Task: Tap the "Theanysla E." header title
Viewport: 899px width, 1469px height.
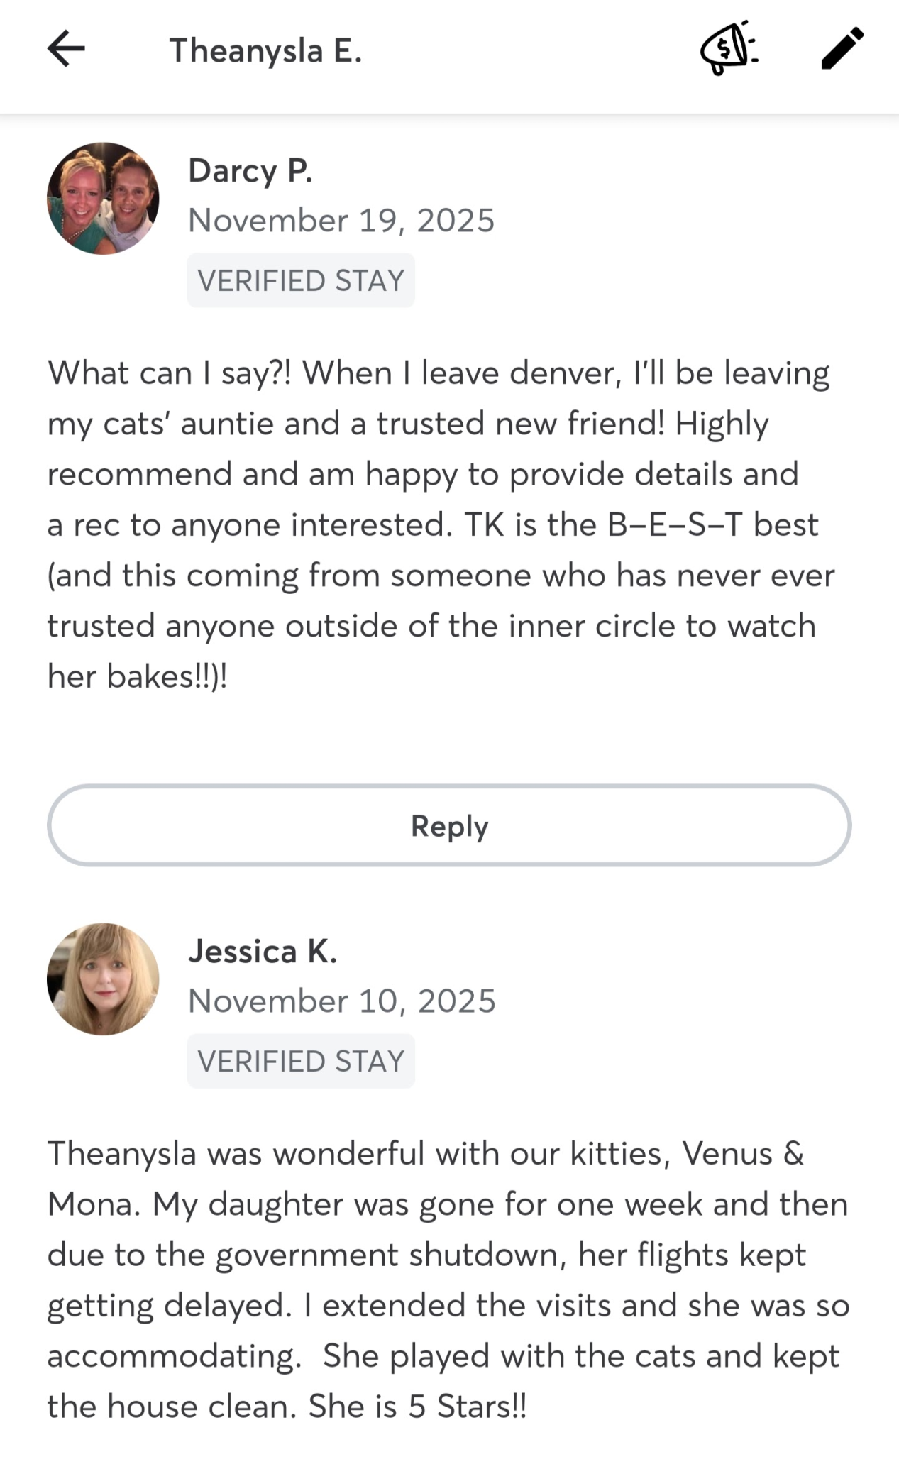Action: 265,50
